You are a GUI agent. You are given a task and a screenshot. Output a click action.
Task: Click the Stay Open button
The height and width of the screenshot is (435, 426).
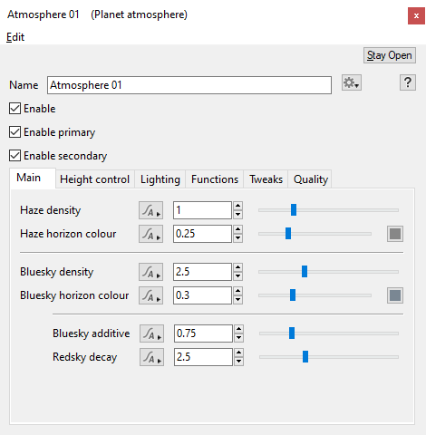pos(390,55)
